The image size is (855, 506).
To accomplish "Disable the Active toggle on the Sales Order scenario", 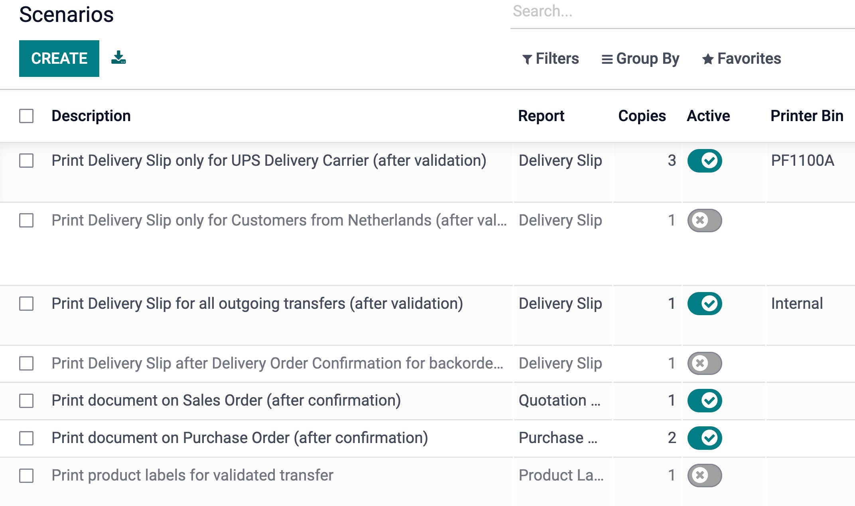I will (x=705, y=400).
